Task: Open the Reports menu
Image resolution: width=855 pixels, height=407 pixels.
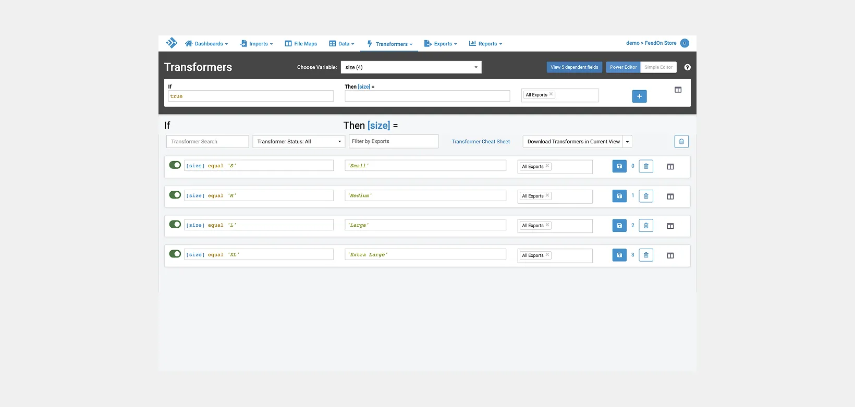Action: [x=485, y=44]
